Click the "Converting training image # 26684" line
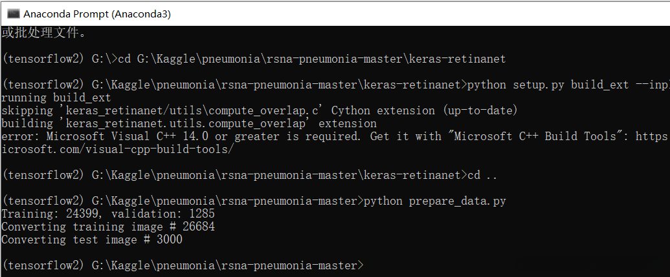Screen dimensions: 670x277 108,227
